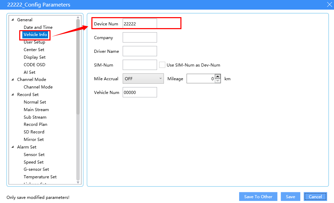Collapse the Alarm Set section
334x203 pixels.
tap(13, 147)
